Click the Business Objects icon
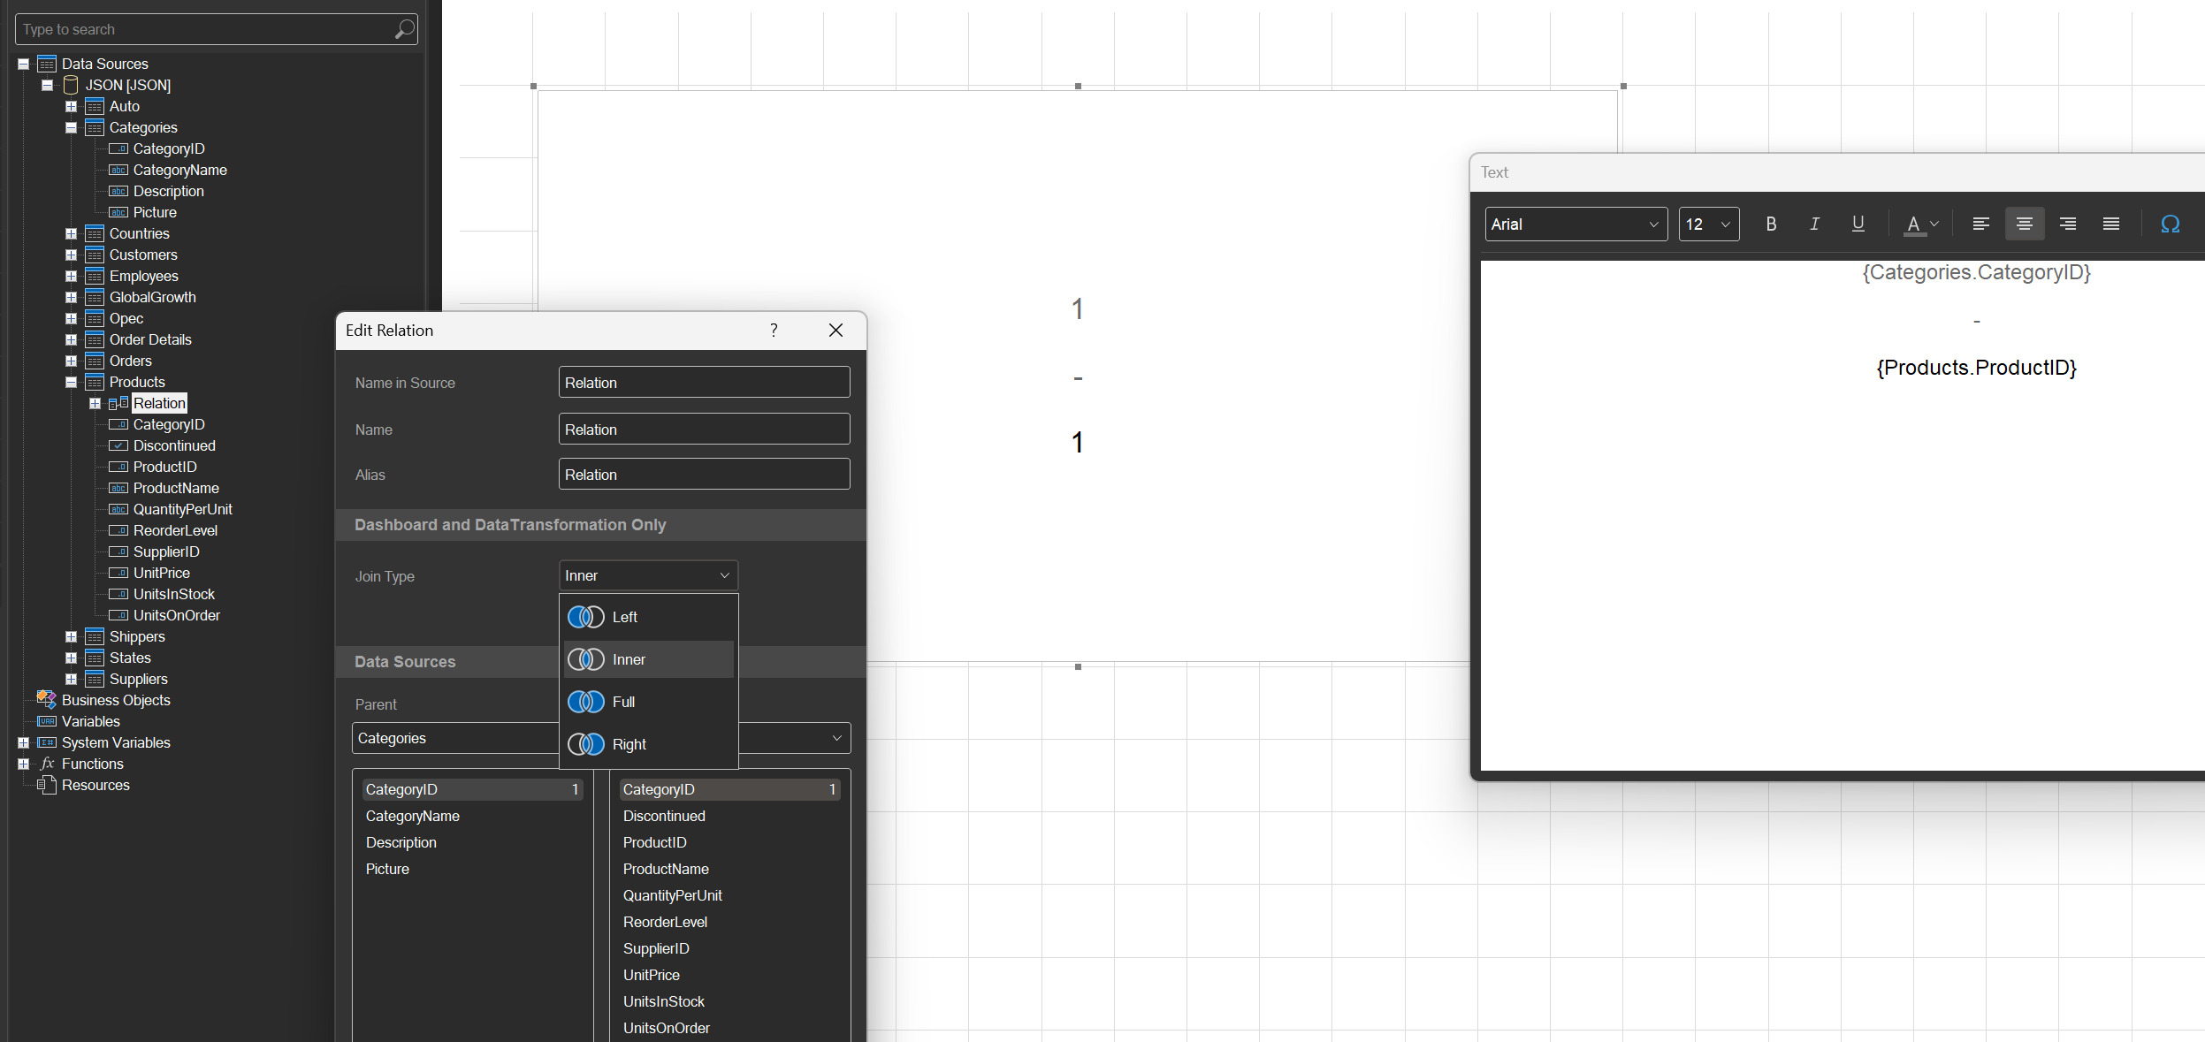2205x1042 pixels. coord(47,699)
